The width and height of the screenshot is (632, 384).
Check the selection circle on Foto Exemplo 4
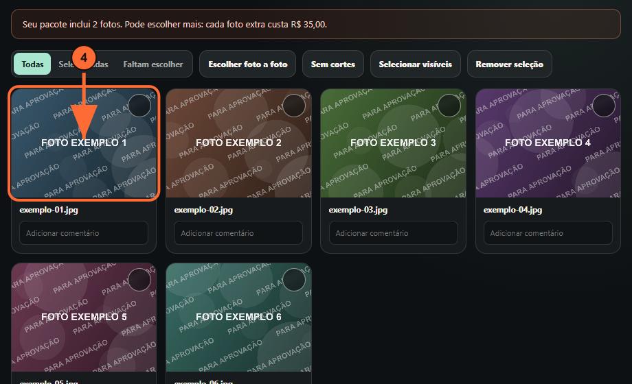tap(603, 106)
